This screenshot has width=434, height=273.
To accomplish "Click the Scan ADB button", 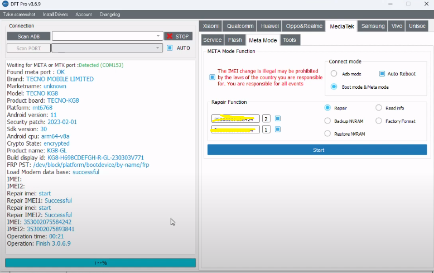I will [28, 36].
